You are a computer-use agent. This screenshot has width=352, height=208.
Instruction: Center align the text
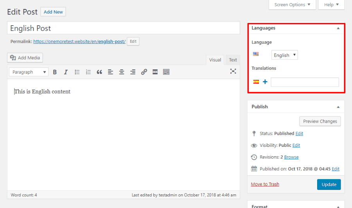pos(122,72)
